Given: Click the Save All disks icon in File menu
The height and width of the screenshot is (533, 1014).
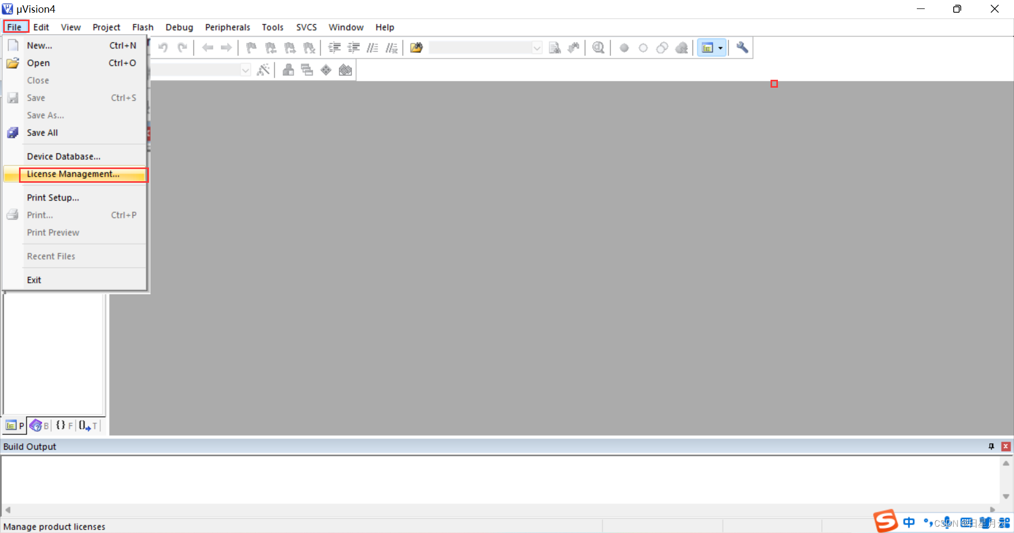Looking at the screenshot, I should click(13, 133).
